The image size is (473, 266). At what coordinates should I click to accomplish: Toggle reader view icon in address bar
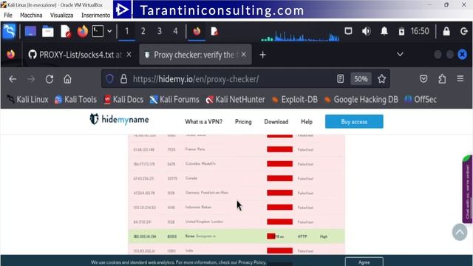340,79
